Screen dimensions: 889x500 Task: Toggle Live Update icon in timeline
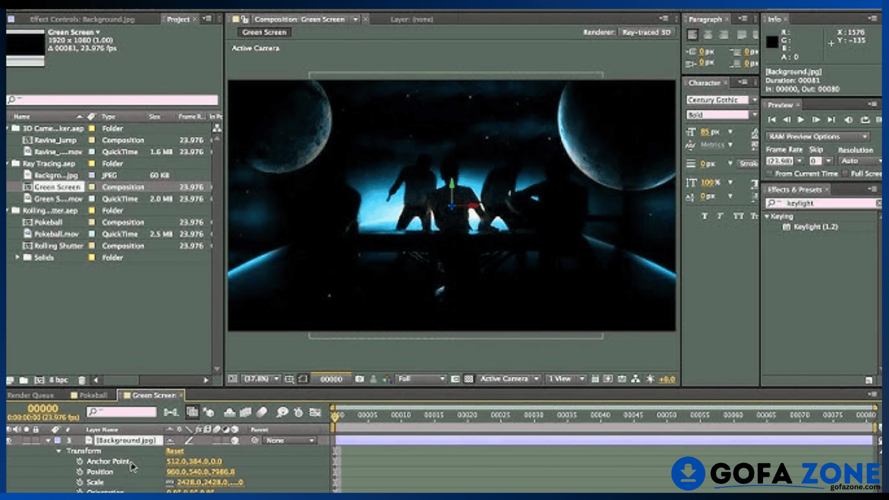click(192, 412)
